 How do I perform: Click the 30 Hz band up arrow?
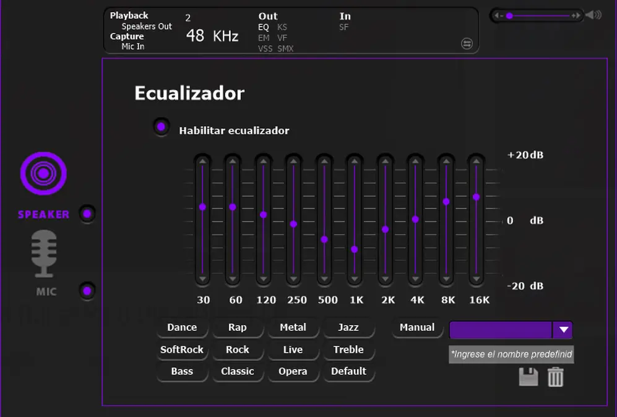pyautogui.click(x=202, y=161)
